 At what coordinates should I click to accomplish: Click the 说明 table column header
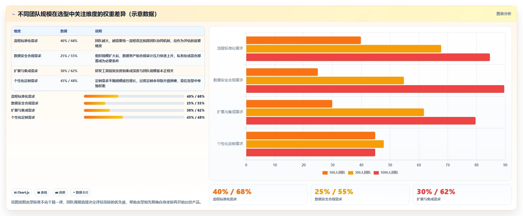pos(98,31)
